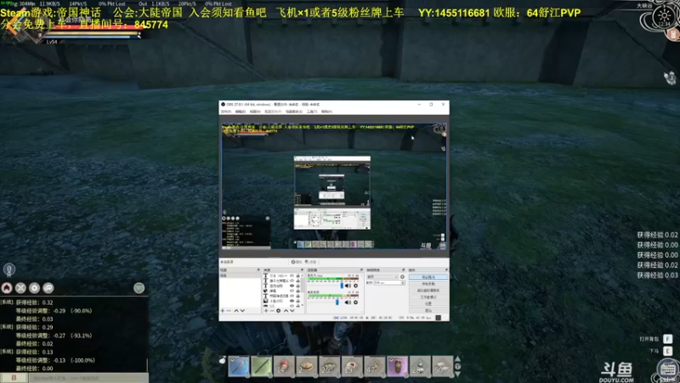The height and width of the screenshot is (383, 680).
Task: Adjust the transition duration stepper arrows in OBS
Action: pos(402,283)
